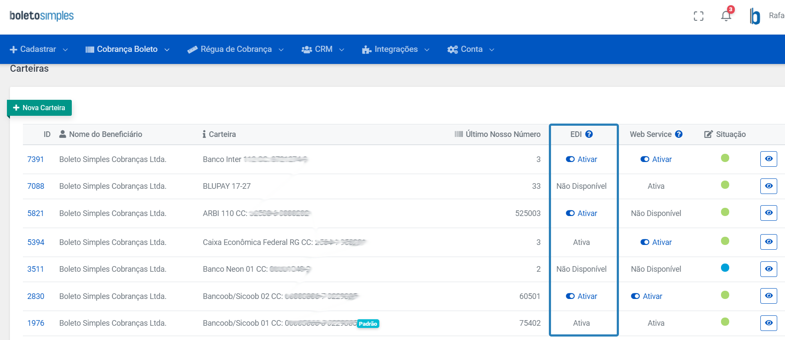Open the notifications bell
The image size is (785, 340).
pyautogui.click(x=726, y=16)
